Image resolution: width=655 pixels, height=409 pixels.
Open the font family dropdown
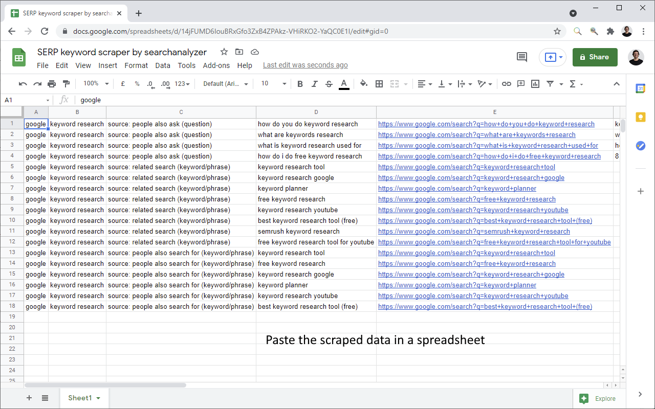tap(225, 84)
